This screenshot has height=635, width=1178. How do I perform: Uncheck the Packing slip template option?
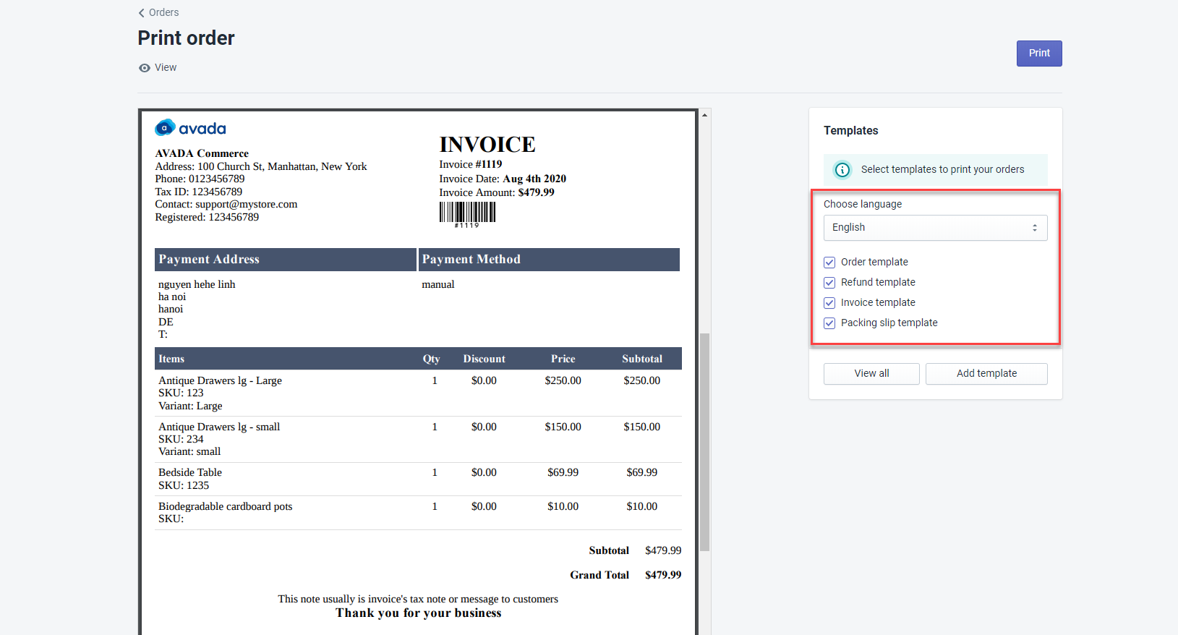829,323
